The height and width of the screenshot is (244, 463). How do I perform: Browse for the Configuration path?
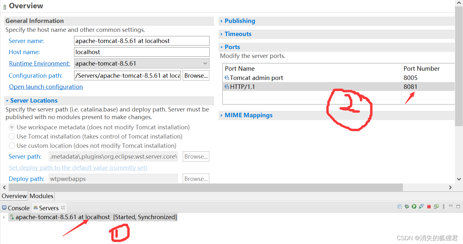(196, 75)
